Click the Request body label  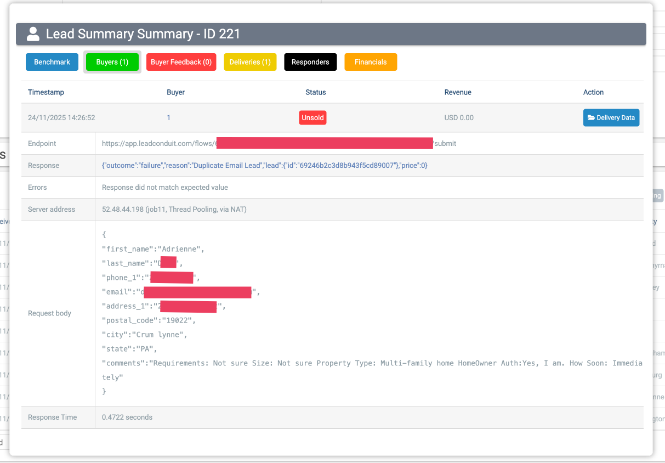pyautogui.click(x=49, y=313)
